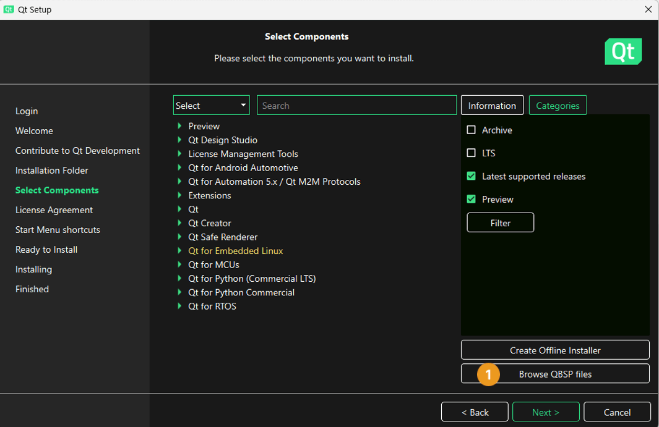
Task: Expand the Qt Design Studio category
Action: point(178,140)
